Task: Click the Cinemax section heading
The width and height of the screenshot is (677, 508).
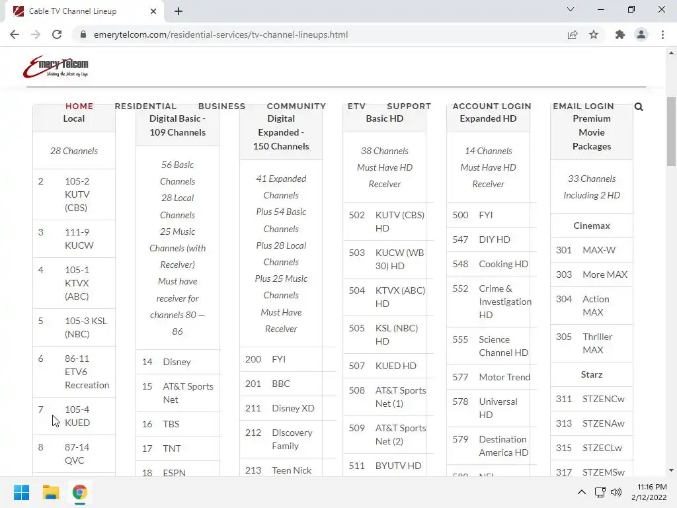Action: pyautogui.click(x=592, y=226)
